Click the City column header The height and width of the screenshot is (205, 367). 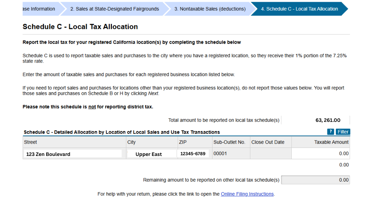click(131, 142)
